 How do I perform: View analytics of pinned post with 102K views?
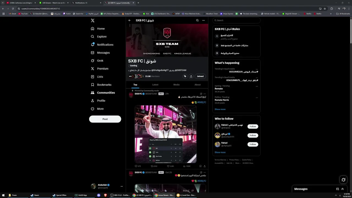click(187, 166)
